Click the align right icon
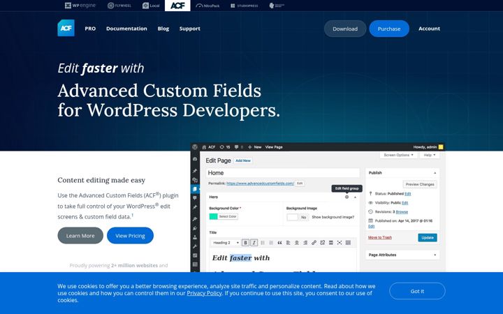The image size is (503, 314). [x=305, y=243]
